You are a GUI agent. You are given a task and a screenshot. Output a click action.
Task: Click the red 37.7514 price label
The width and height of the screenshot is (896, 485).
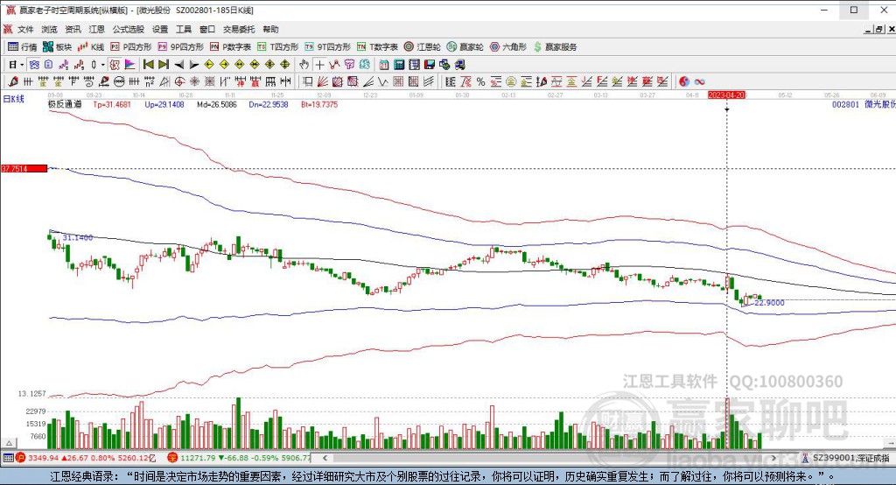pyautogui.click(x=24, y=169)
